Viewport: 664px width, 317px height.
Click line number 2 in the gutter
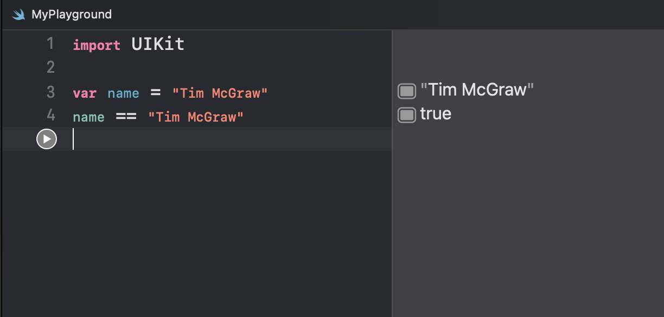(50, 68)
